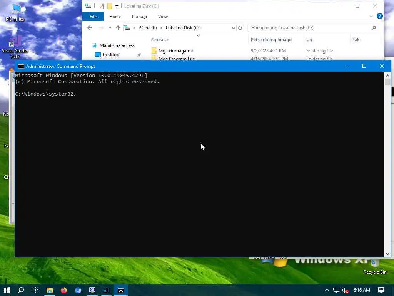394x296 pixels.
Task: Close the Command Prompt window
Action: pyautogui.click(x=382, y=66)
